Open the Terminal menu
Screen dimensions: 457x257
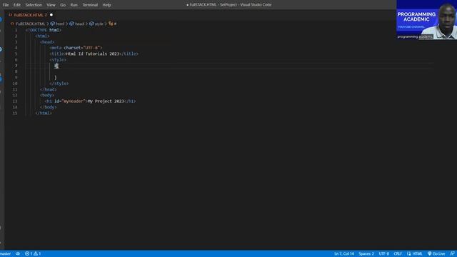90,5
